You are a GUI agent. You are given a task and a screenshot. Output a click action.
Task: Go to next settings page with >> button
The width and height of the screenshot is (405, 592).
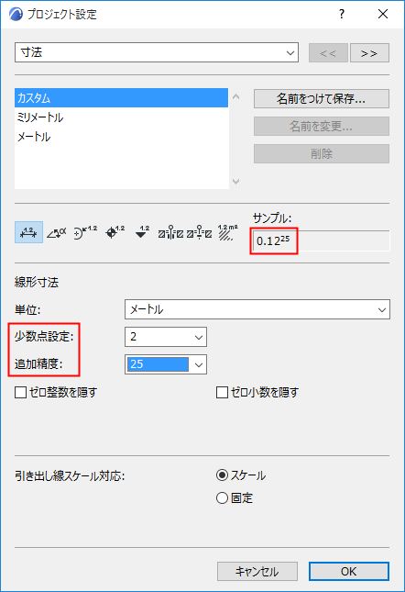[369, 53]
